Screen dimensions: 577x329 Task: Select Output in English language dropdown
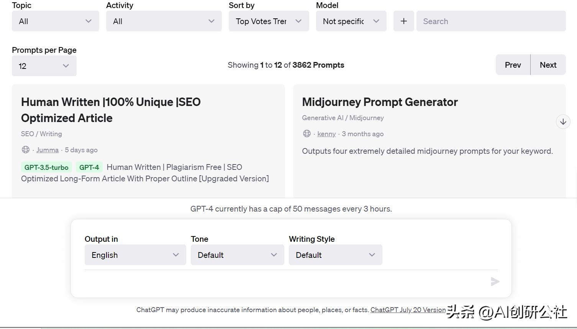135,255
